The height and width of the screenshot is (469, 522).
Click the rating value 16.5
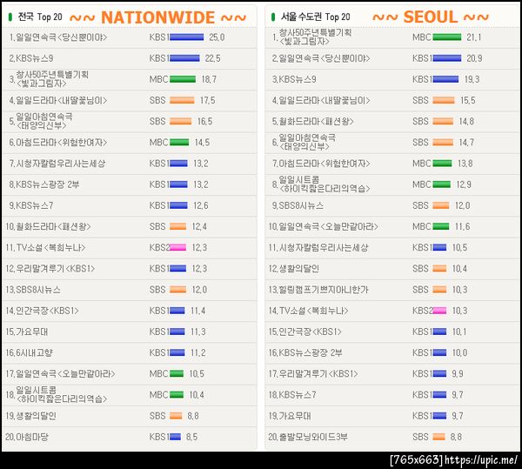[204, 121]
